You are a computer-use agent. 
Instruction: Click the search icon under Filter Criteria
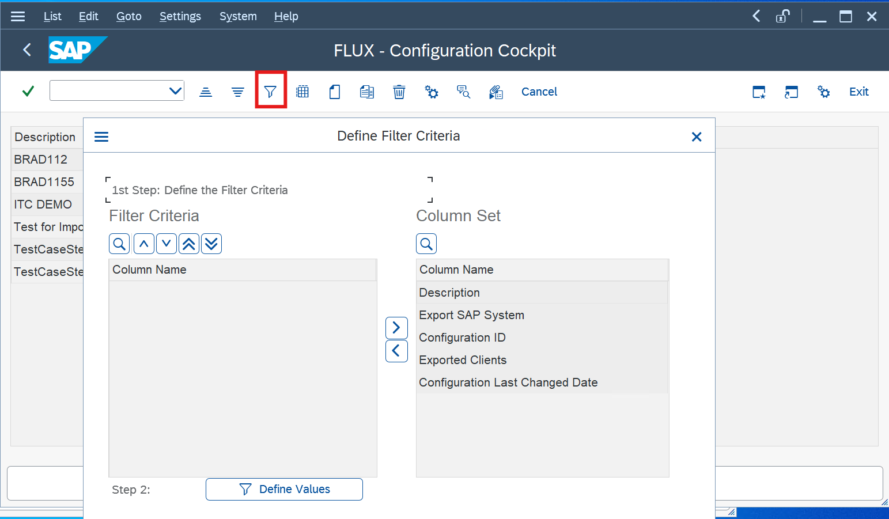(119, 244)
